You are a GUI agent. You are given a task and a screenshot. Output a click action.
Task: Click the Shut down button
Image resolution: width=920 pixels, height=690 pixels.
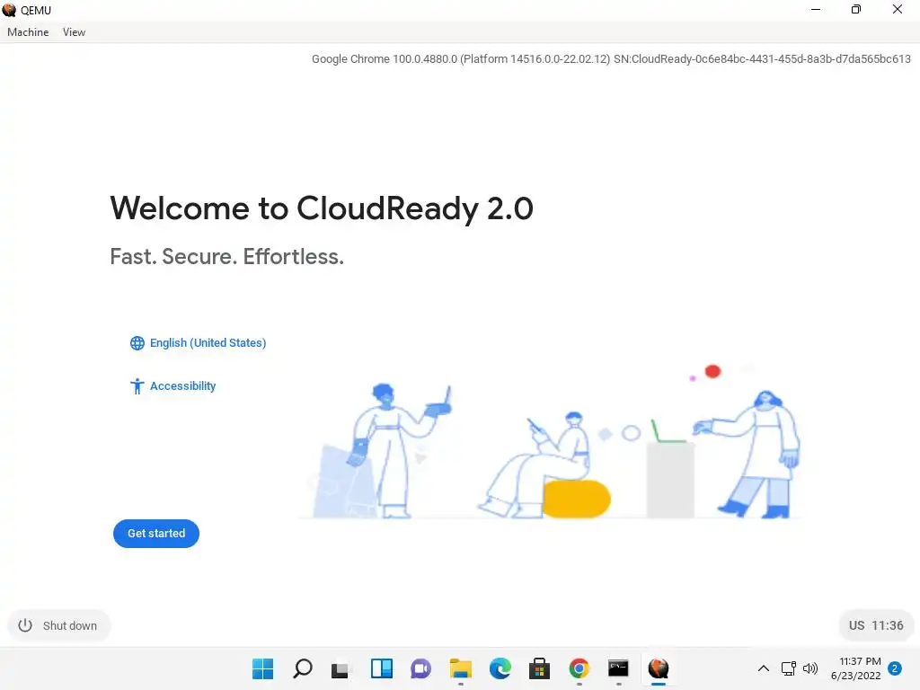click(x=58, y=625)
